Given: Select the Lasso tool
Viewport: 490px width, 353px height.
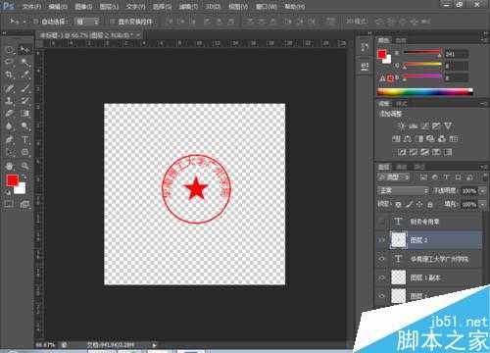Looking at the screenshot, I should [9, 62].
